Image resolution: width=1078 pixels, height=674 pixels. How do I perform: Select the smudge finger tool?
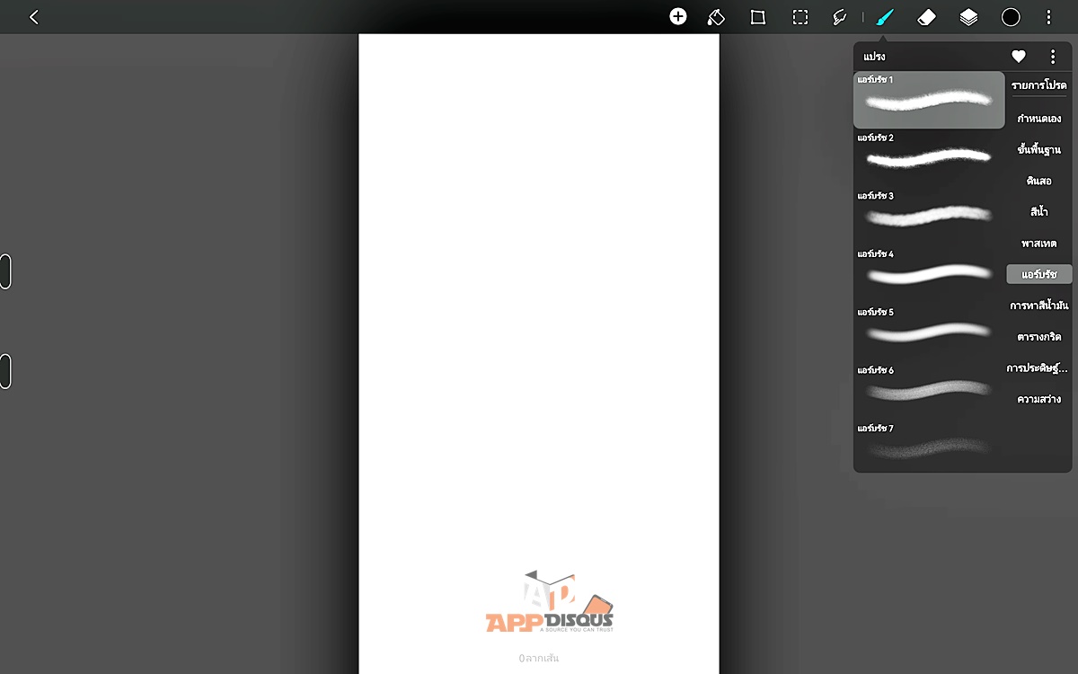point(840,17)
